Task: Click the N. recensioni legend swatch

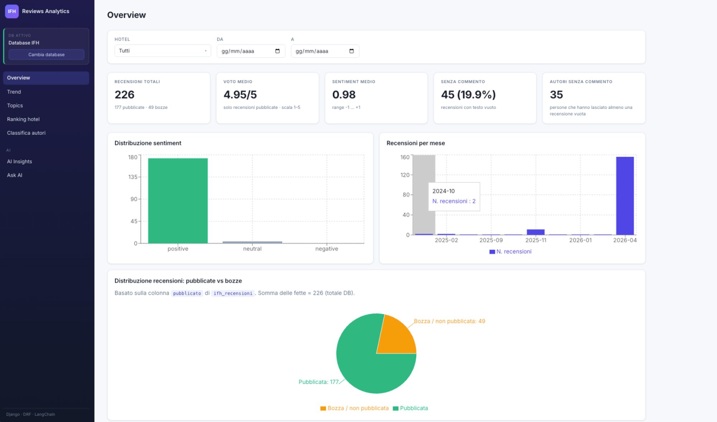Action: [492, 252]
